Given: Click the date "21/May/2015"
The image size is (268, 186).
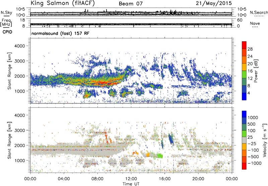Looking at the screenshot, I should (214, 3).
